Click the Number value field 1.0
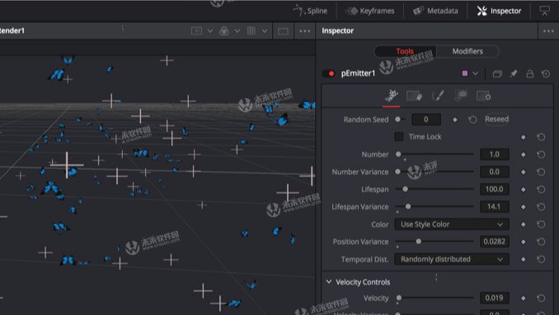 (x=495, y=154)
